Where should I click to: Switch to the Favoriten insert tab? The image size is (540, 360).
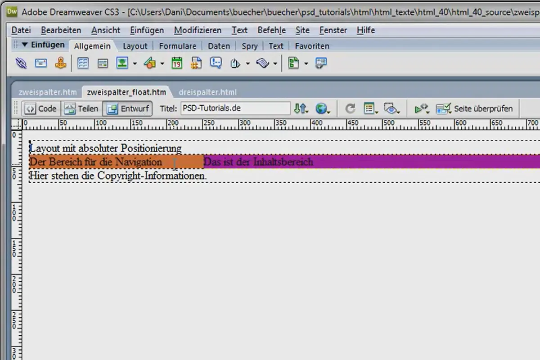[x=312, y=46]
